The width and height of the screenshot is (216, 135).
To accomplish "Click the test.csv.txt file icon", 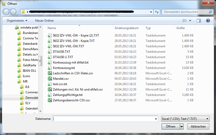I will pyautogui.click(x=50, y=84).
